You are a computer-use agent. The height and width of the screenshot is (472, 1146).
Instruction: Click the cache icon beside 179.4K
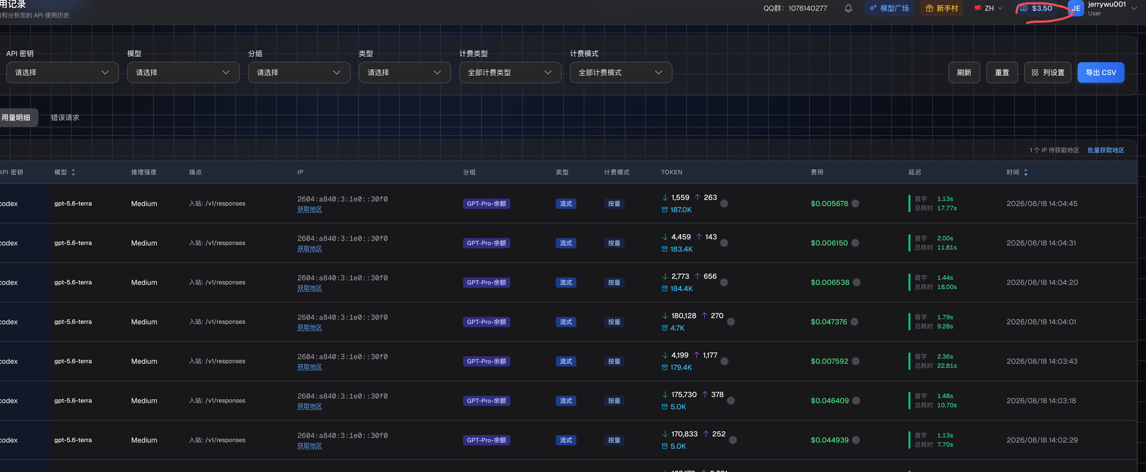pos(664,367)
